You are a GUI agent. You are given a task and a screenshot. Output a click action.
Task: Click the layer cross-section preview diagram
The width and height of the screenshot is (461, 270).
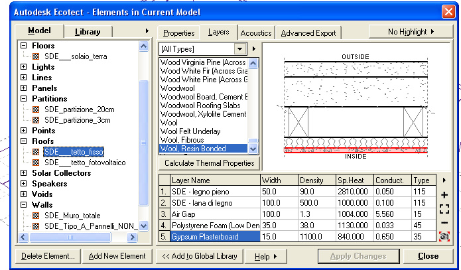356,106
